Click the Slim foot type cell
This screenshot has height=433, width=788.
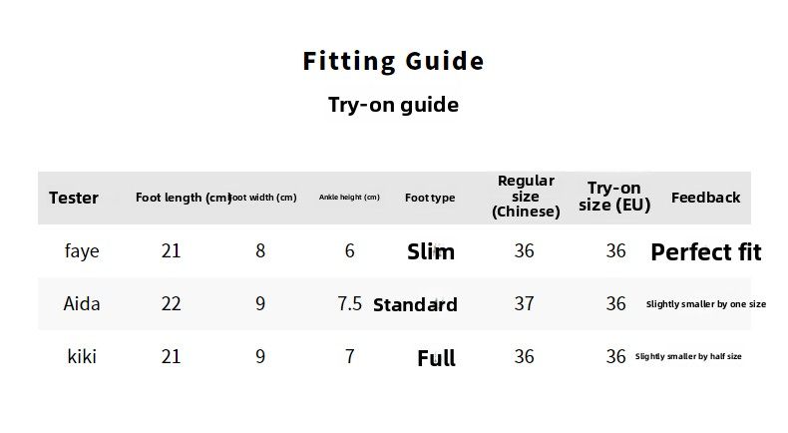431,252
